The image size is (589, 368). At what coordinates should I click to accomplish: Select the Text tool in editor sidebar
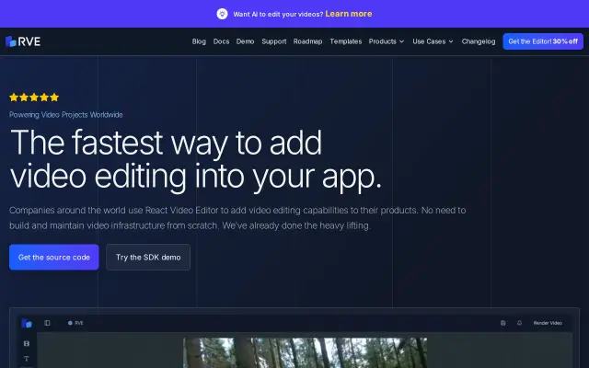[27, 359]
